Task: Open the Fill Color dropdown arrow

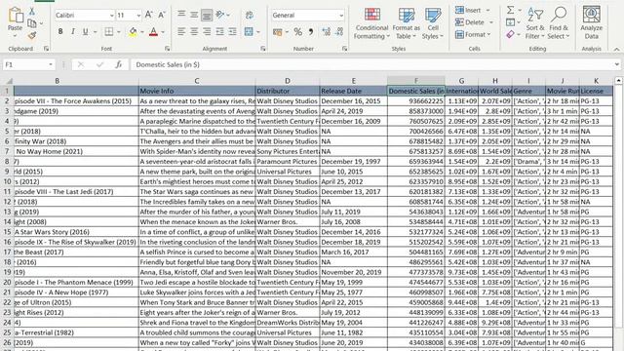Action: [x=141, y=32]
